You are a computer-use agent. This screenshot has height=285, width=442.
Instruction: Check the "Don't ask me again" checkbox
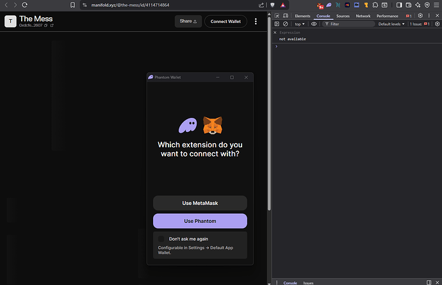click(x=161, y=239)
